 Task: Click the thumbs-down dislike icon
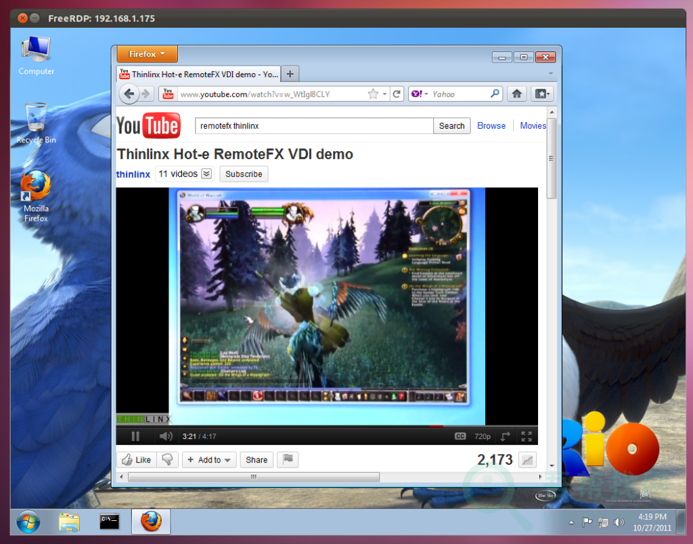(x=166, y=459)
